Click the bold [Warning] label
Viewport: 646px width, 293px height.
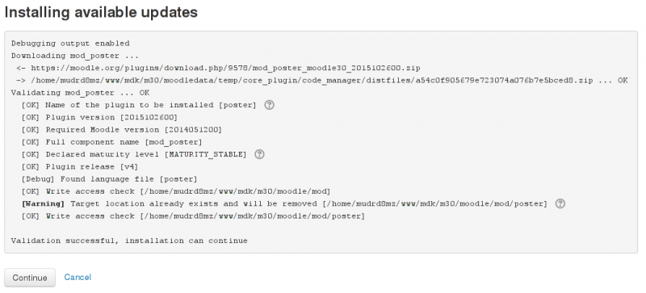click(43, 204)
